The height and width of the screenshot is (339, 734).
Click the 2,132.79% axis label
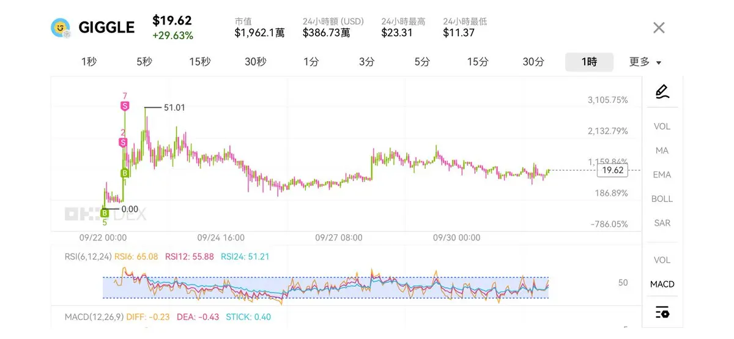click(x=607, y=131)
